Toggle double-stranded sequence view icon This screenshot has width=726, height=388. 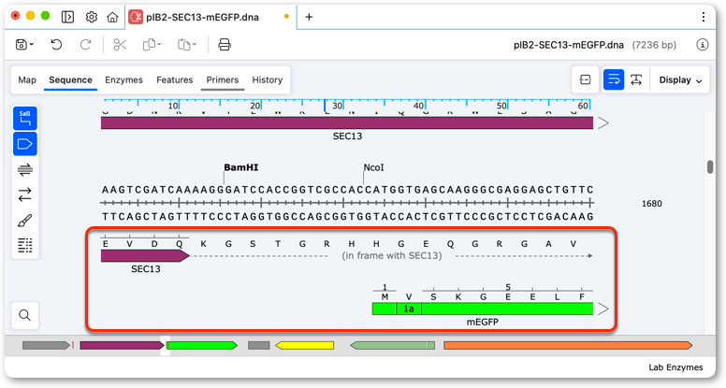tap(25, 170)
